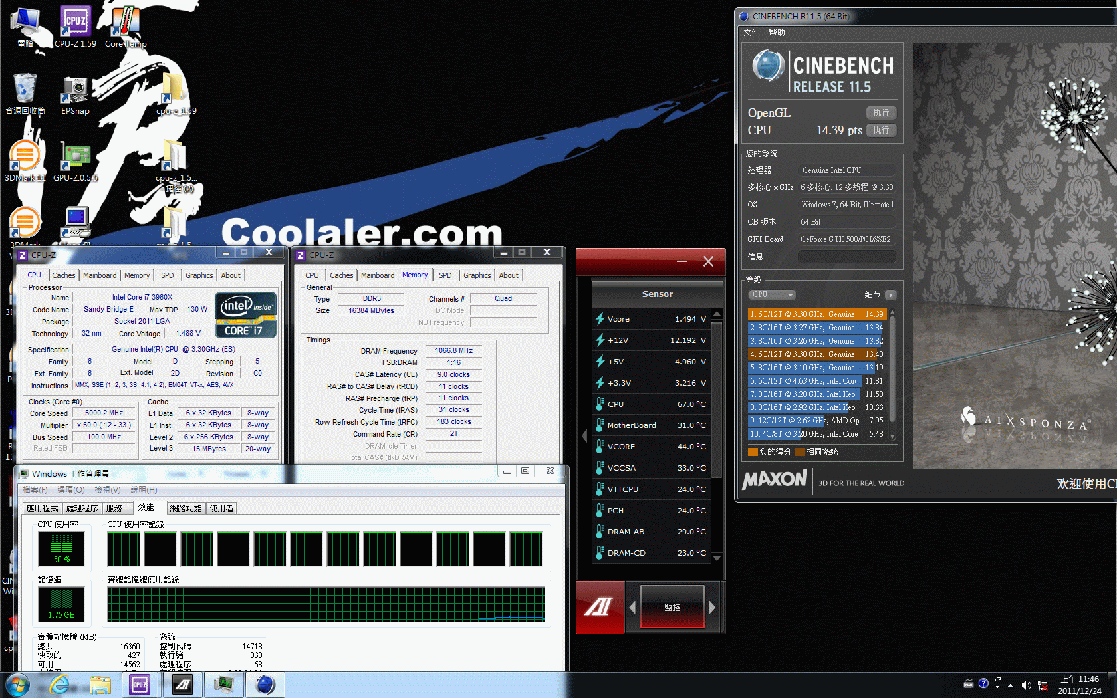Open the File menu in Cinebench
The height and width of the screenshot is (698, 1117).
point(751,32)
